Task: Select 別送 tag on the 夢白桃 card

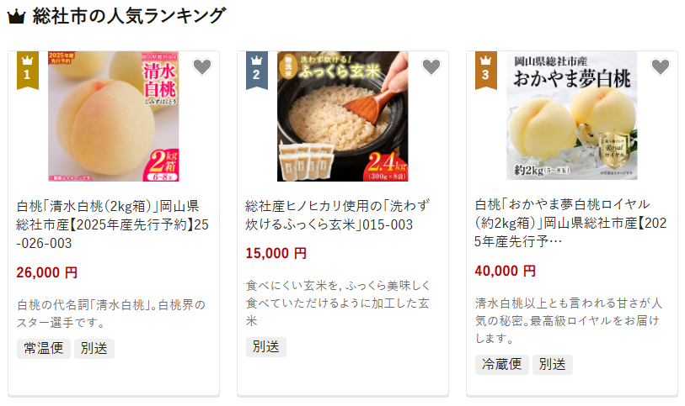Action: pos(552,364)
